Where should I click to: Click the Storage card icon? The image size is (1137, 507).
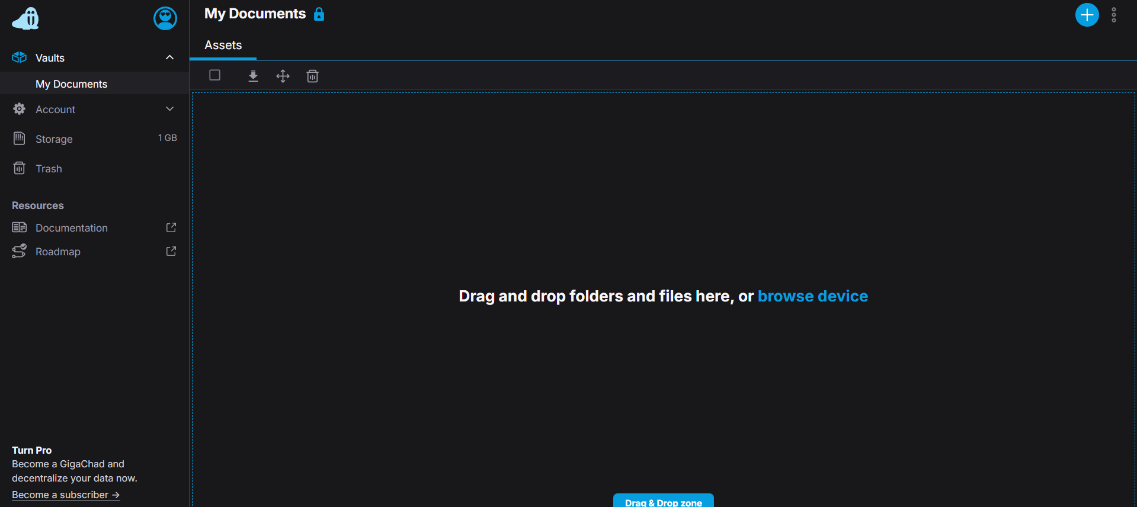20,139
